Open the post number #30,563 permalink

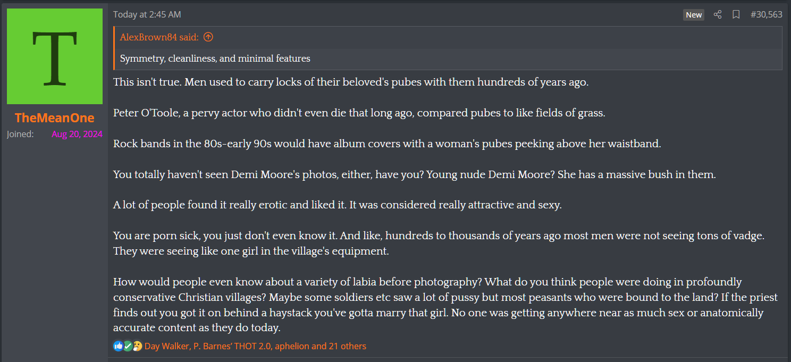pyautogui.click(x=766, y=15)
